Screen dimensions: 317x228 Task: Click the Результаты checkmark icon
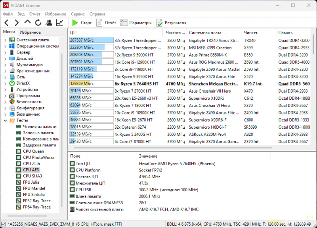(x=159, y=23)
